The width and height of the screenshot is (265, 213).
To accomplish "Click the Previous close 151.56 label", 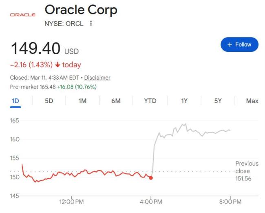I will click(x=246, y=171).
